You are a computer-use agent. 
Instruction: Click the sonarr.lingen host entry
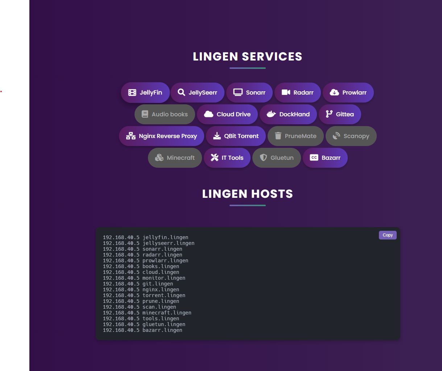click(142, 249)
